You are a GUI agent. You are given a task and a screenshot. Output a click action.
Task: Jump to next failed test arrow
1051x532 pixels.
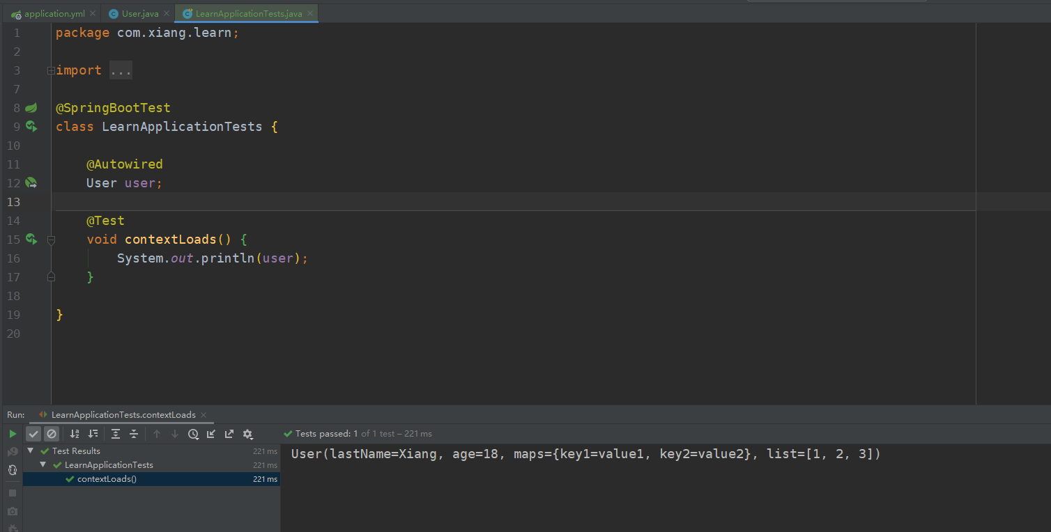[x=175, y=434]
